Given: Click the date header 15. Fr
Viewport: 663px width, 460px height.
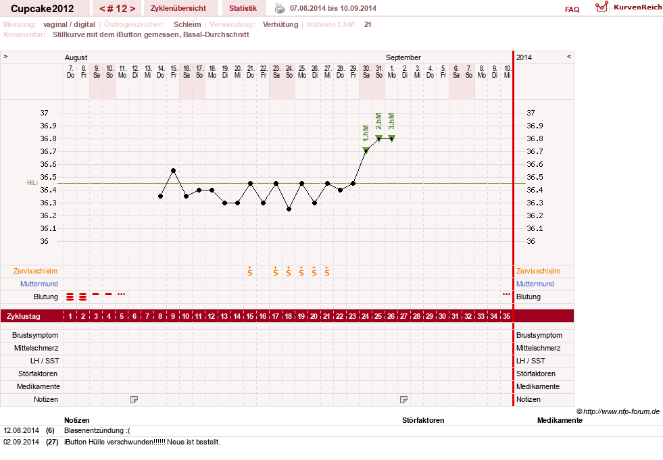Looking at the screenshot, I should [x=174, y=72].
